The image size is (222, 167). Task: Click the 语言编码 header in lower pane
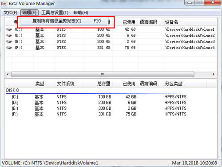[x=151, y=83]
